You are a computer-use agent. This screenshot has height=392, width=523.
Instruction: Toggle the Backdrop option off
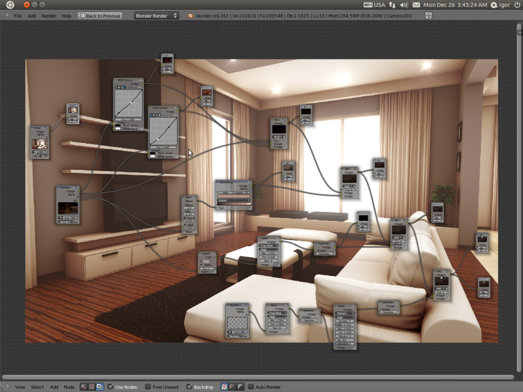click(190, 387)
